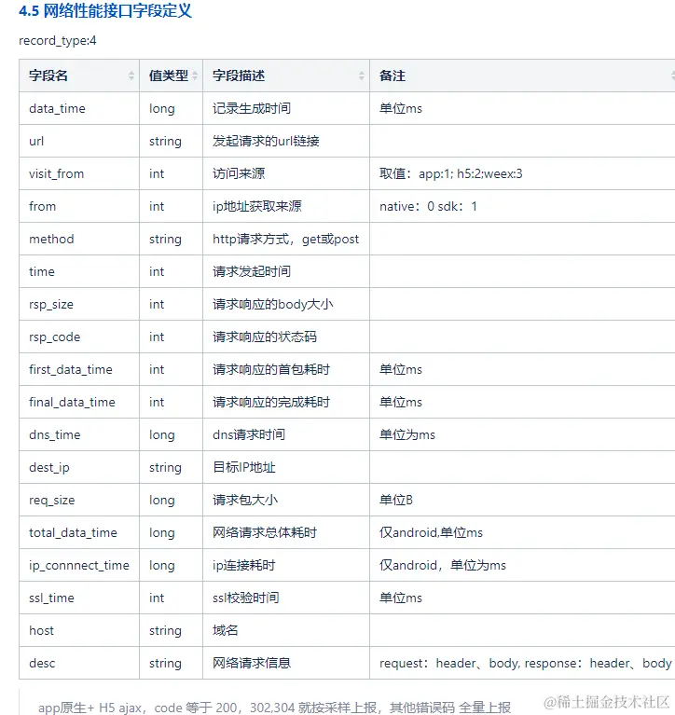This screenshot has height=715, width=675.
Task: Click description 目标IP地址
Action: tap(244, 467)
